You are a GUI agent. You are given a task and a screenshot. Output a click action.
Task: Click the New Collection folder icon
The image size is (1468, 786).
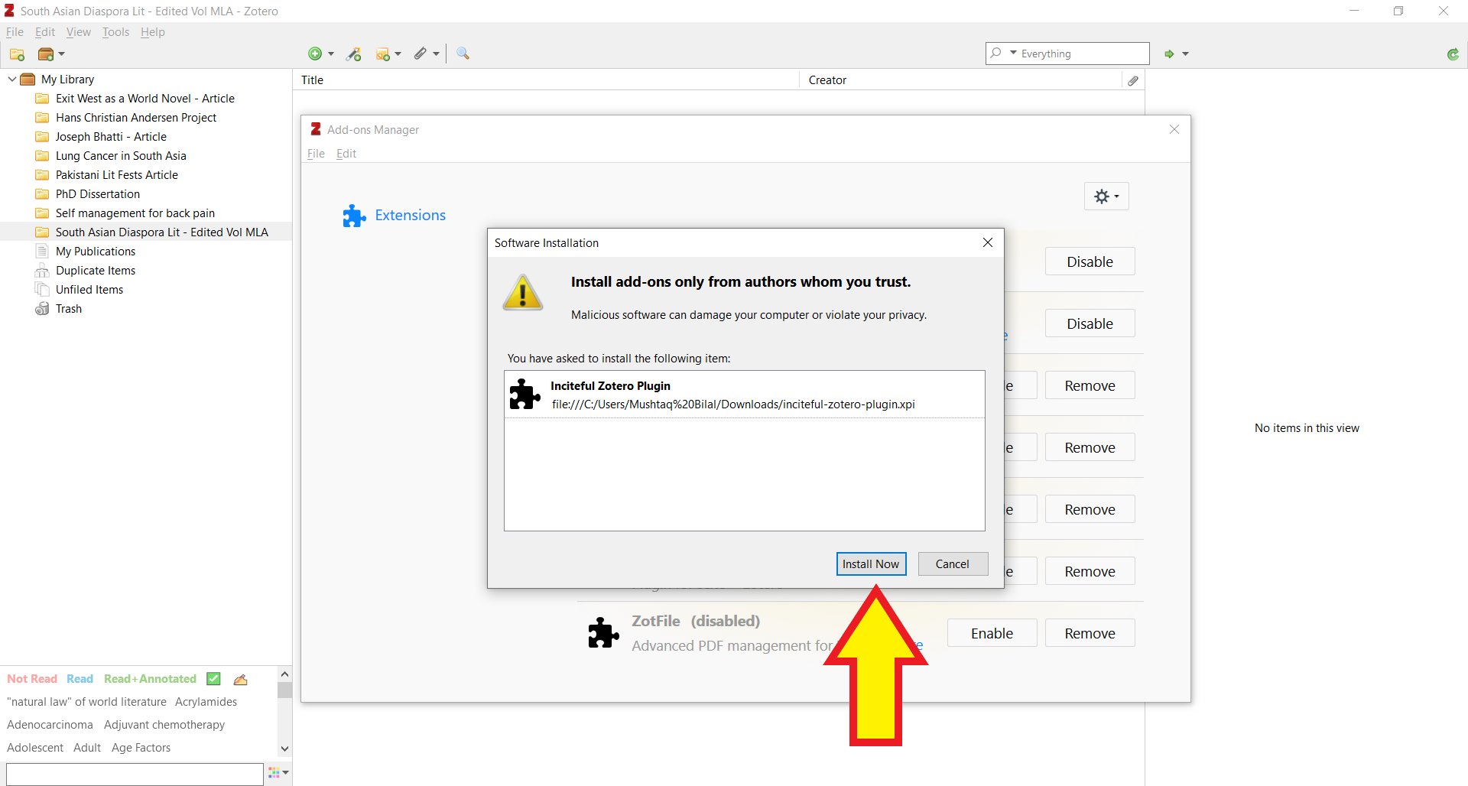pos(17,54)
